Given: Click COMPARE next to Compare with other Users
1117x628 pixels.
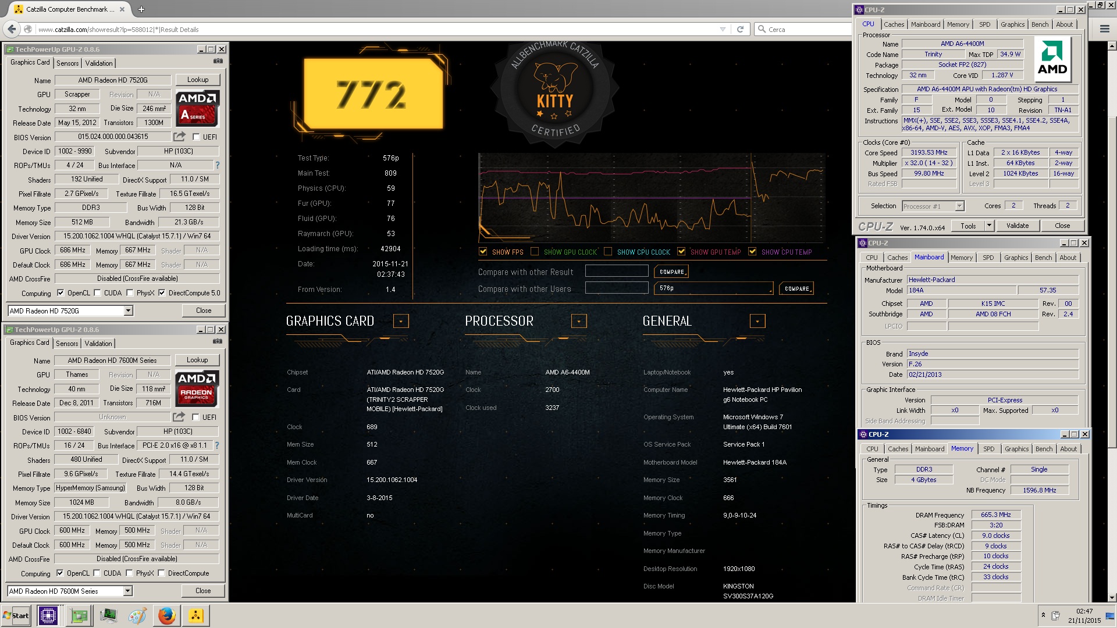Looking at the screenshot, I should pos(796,288).
